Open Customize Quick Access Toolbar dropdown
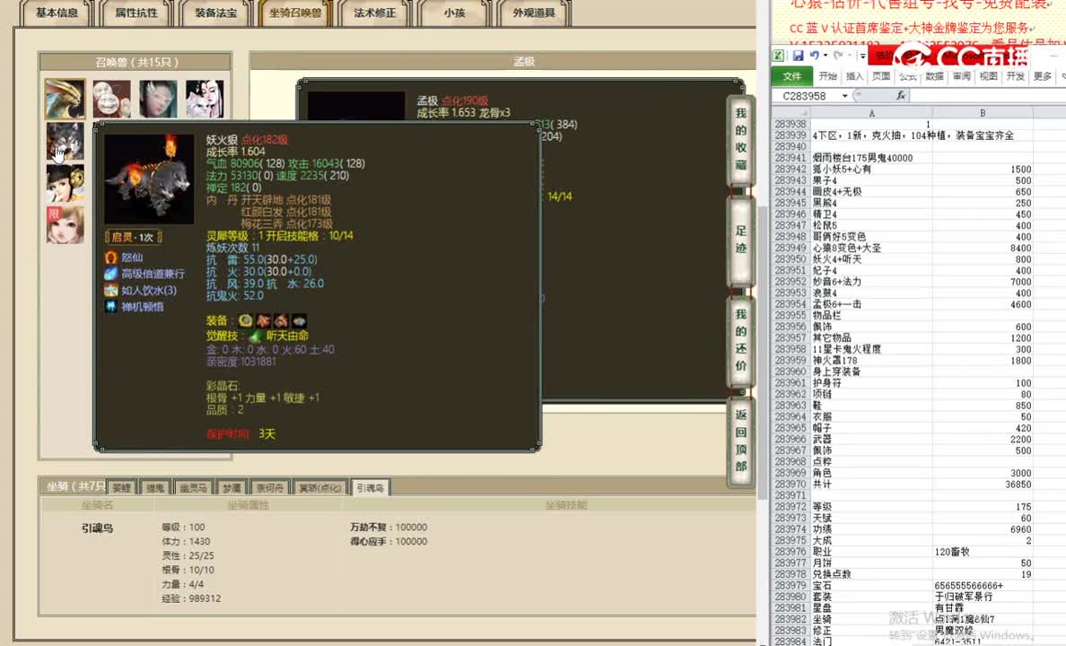Screen dimensions: 1066x646 pyautogui.click(x=862, y=56)
